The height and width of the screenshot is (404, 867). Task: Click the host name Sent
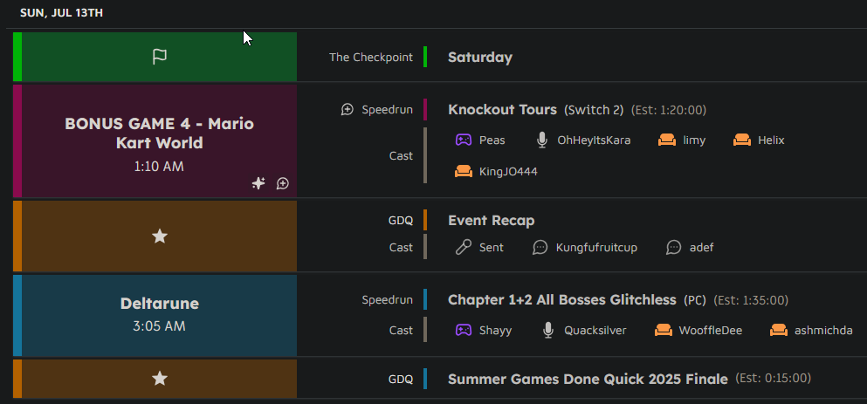click(492, 247)
